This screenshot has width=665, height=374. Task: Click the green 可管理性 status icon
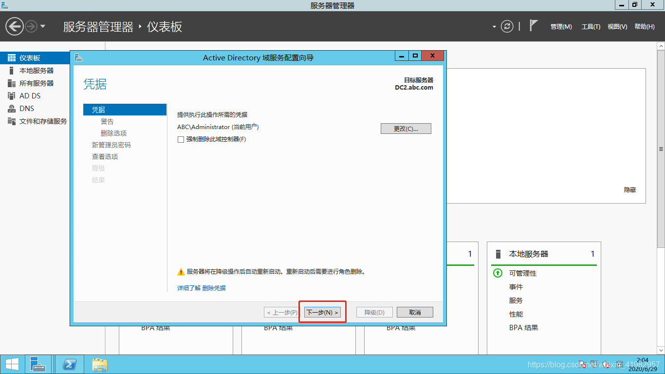[x=498, y=273]
